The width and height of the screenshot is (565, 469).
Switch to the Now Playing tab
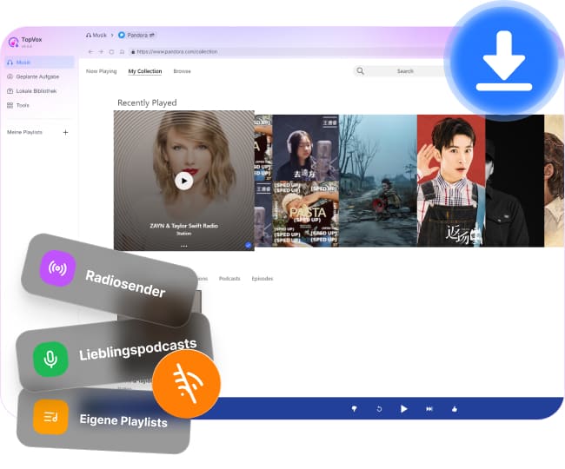pyautogui.click(x=101, y=71)
